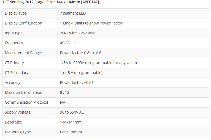
Task: Select the Display Type label cell
Action: tap(16, 13)
